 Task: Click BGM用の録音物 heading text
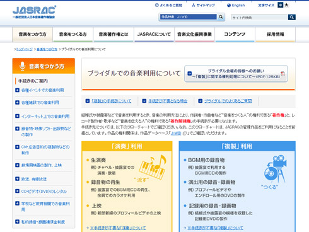point(206,160)
